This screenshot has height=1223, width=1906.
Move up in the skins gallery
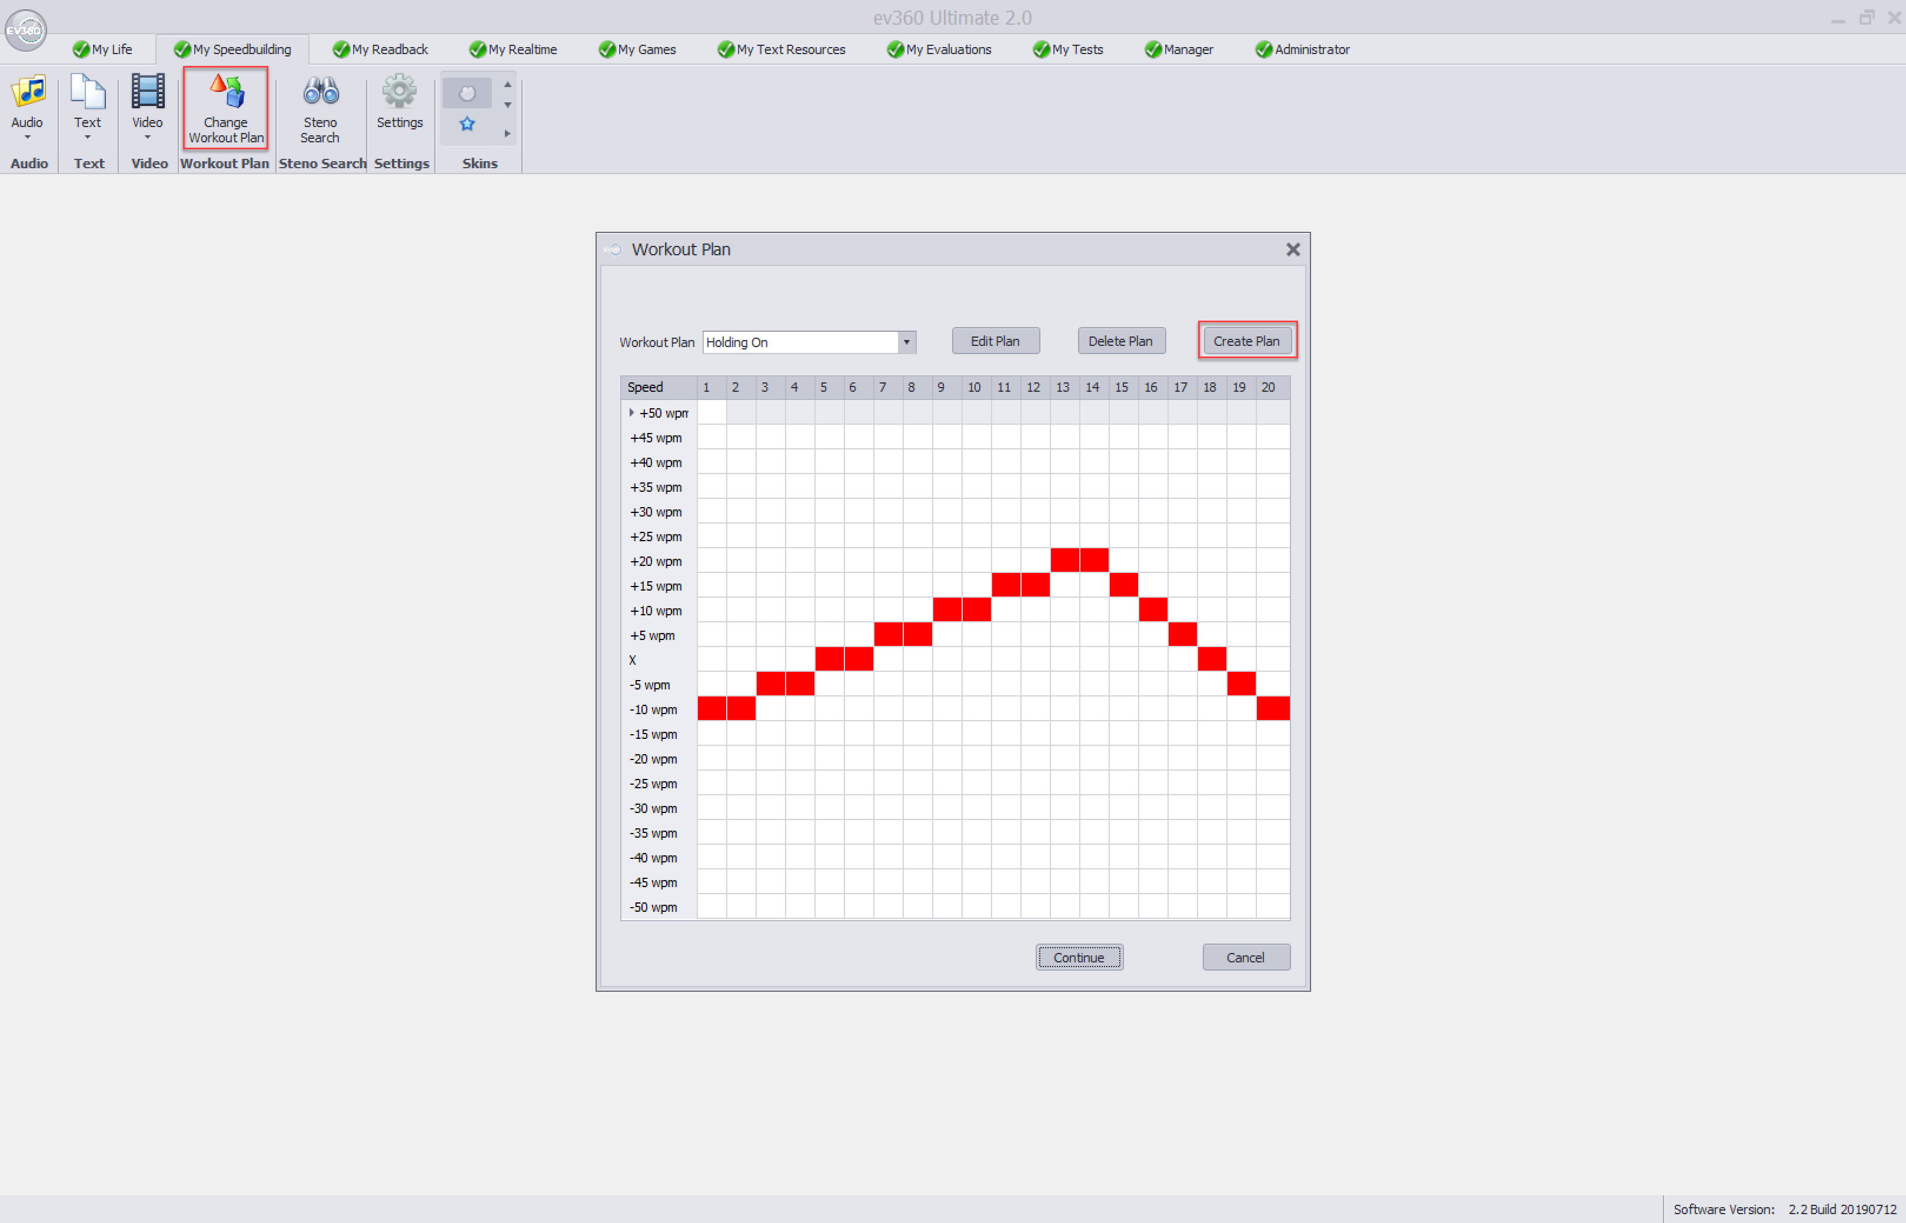tap(507, 84)
